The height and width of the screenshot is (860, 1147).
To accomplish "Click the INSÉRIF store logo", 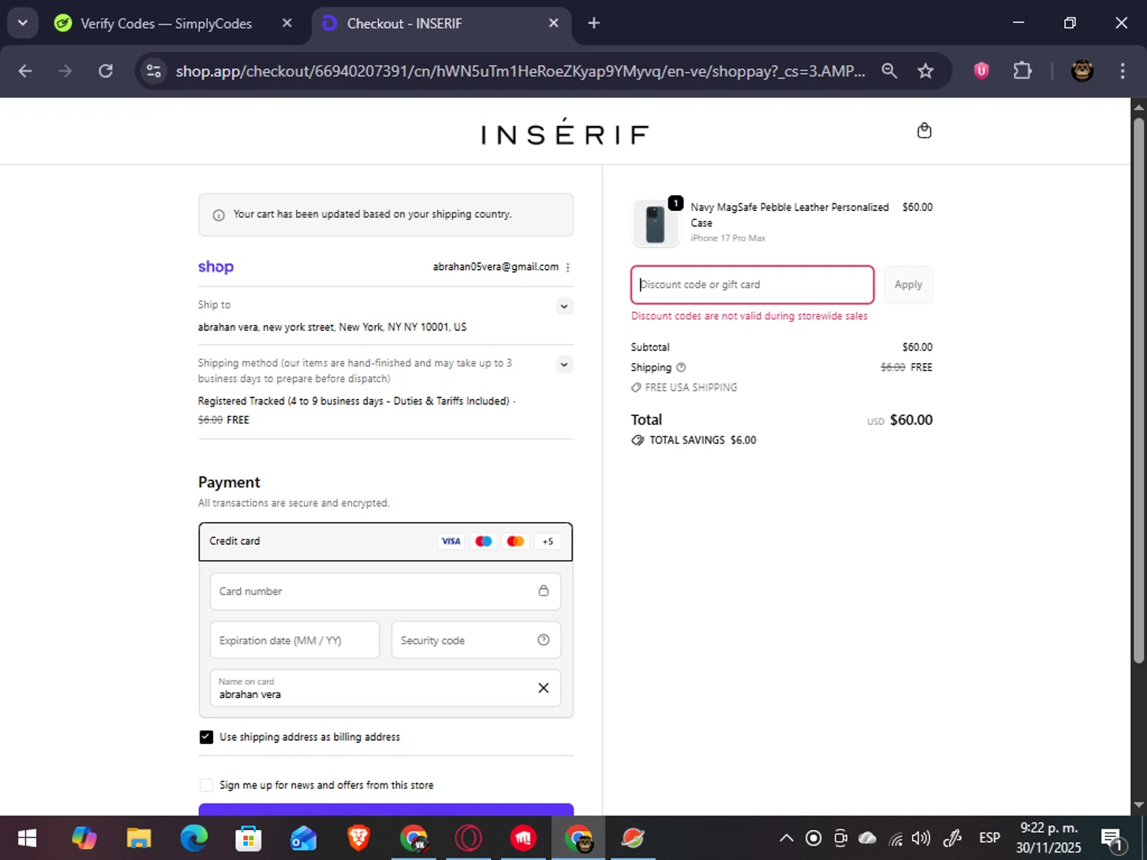I will pyautogui.click(x=565, y=133).
